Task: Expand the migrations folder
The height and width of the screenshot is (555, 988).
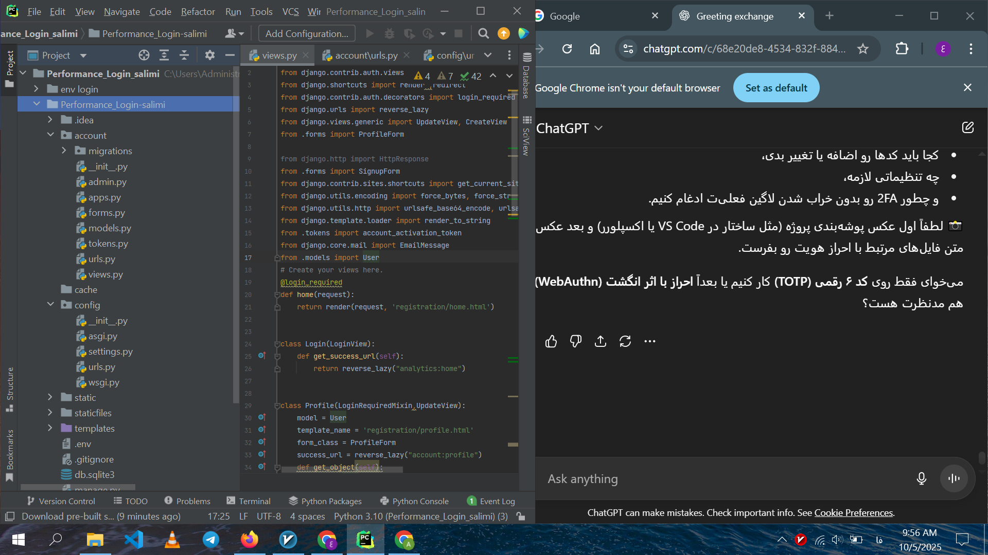Action: coord(64,151)
